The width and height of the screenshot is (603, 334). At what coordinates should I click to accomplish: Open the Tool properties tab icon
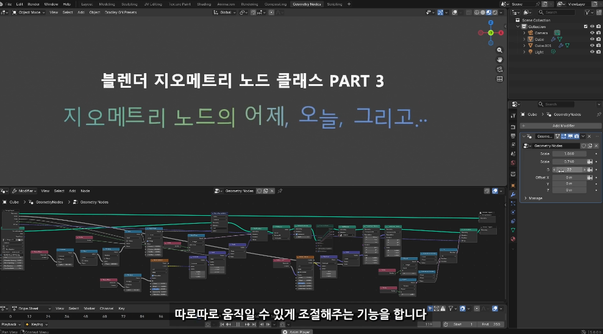(513, 116)
